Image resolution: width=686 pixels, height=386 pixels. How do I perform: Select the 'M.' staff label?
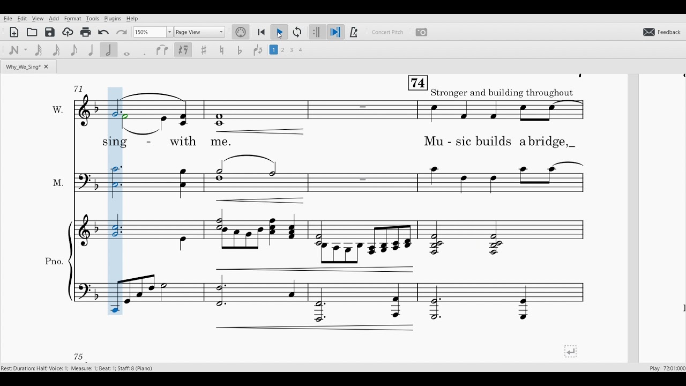(x=58, y=183)
